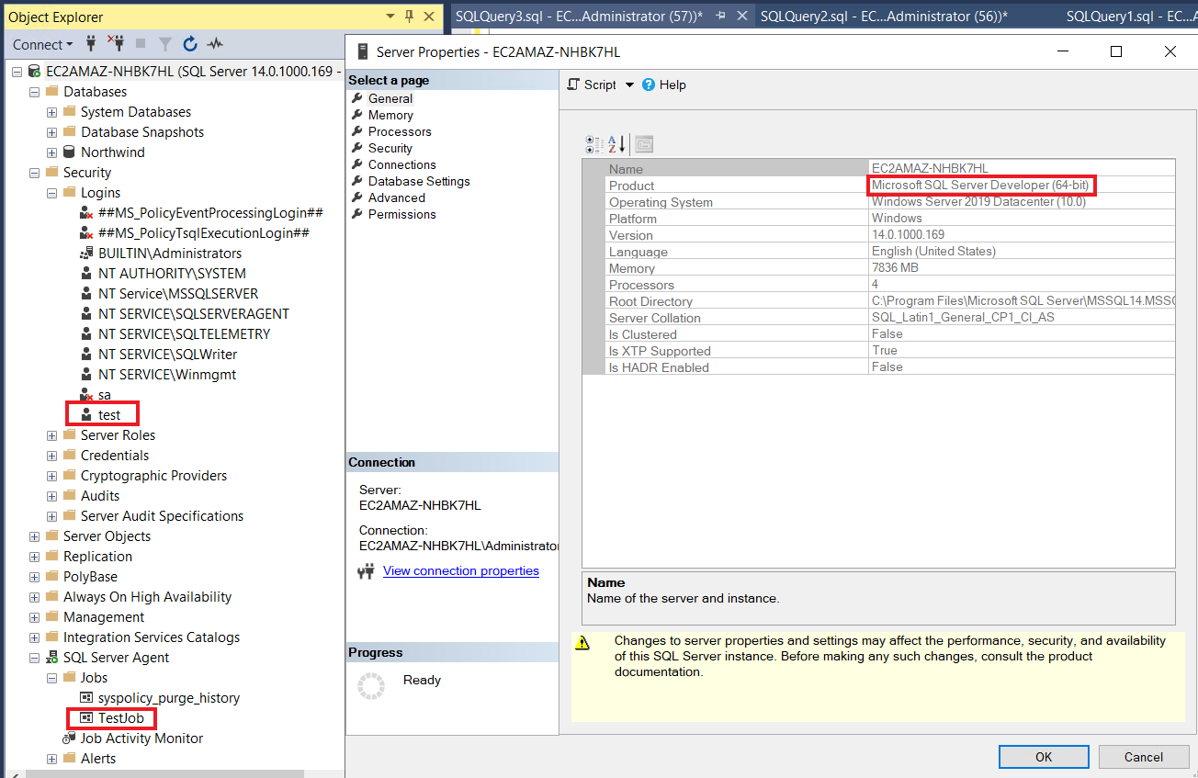Click the Filter funnel icon in Object Explorer
This screenshot has width=1198, height=778.
[x=165, y=43]
